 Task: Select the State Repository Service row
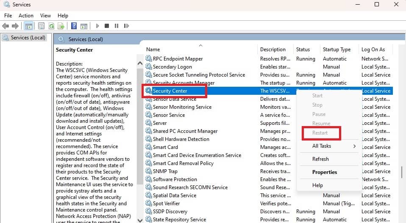268,219
